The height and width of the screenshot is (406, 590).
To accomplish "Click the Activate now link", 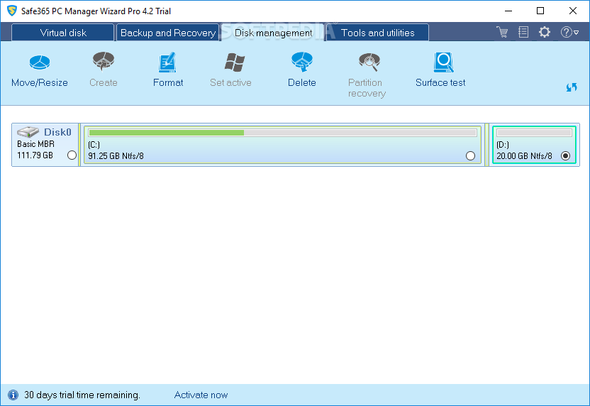I will coord(201,395).
